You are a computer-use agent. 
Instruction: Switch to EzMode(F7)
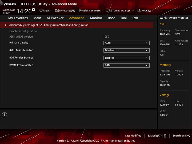coord(157,136)
